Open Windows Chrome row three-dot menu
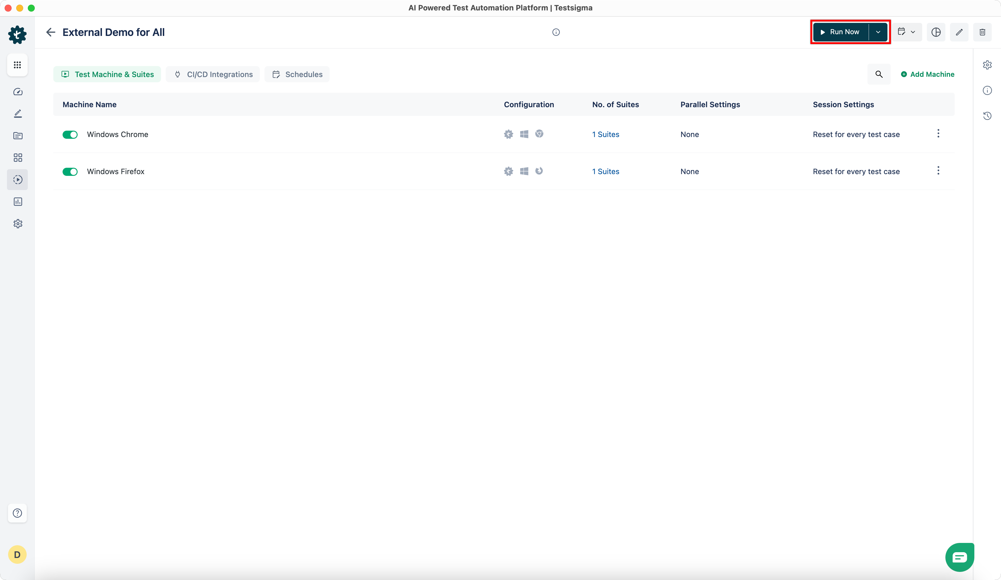 click(938, 134)
